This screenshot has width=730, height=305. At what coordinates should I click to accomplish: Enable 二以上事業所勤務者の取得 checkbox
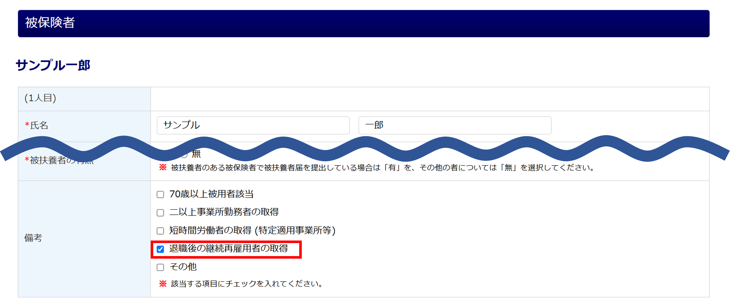pyautogui.click(x=160, y=213)
